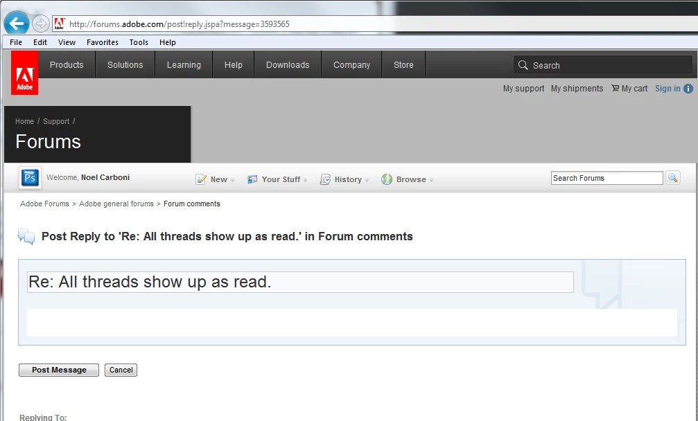The height and width of the screenshot is (421, 698).
Task: Click the Forums page heading
Action: pos(48,142)
